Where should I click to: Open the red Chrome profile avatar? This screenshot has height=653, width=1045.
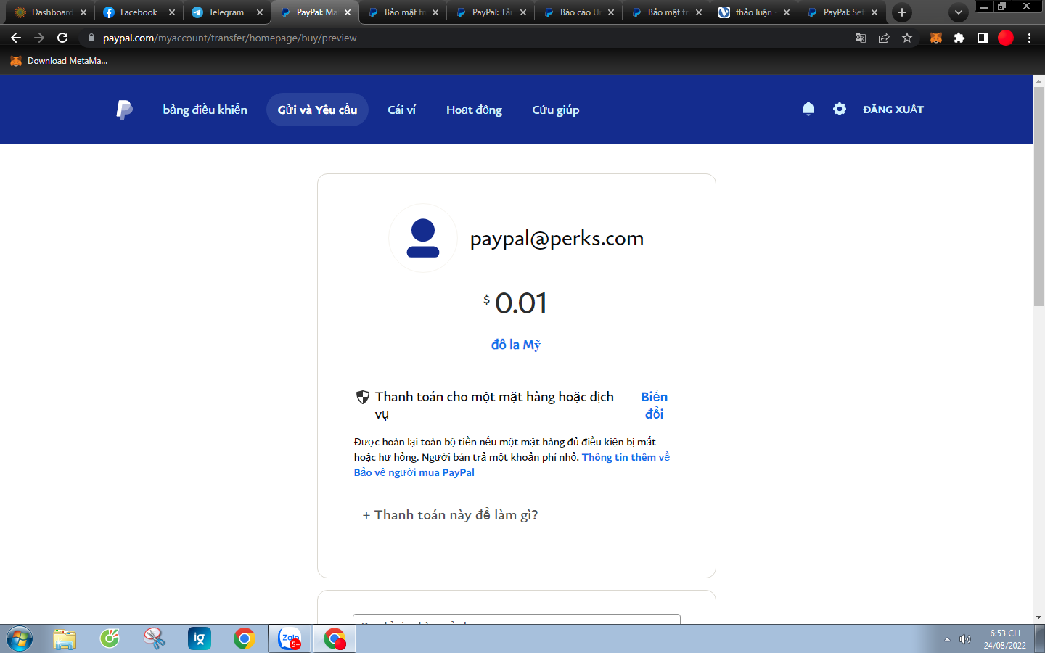(x=1006, y=38)
